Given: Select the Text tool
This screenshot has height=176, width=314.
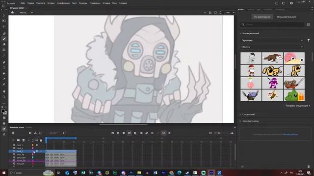Looking at the screenshot, I should pos(4,68).
